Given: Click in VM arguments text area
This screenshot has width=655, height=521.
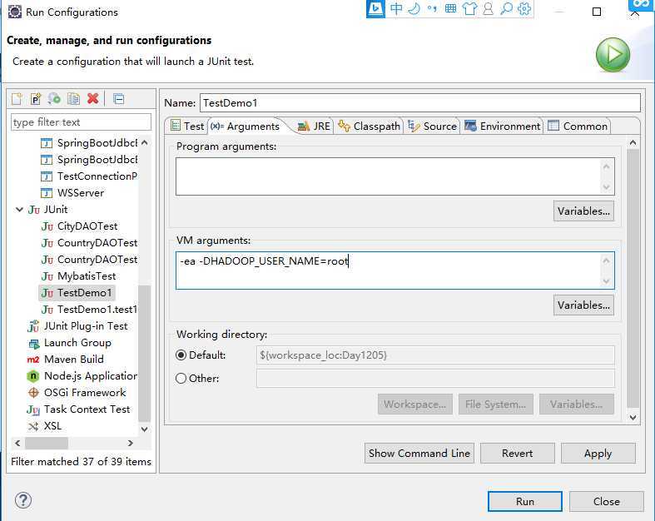Looking at the screenshot, I should pyautogui.click(x=389, y=270).
